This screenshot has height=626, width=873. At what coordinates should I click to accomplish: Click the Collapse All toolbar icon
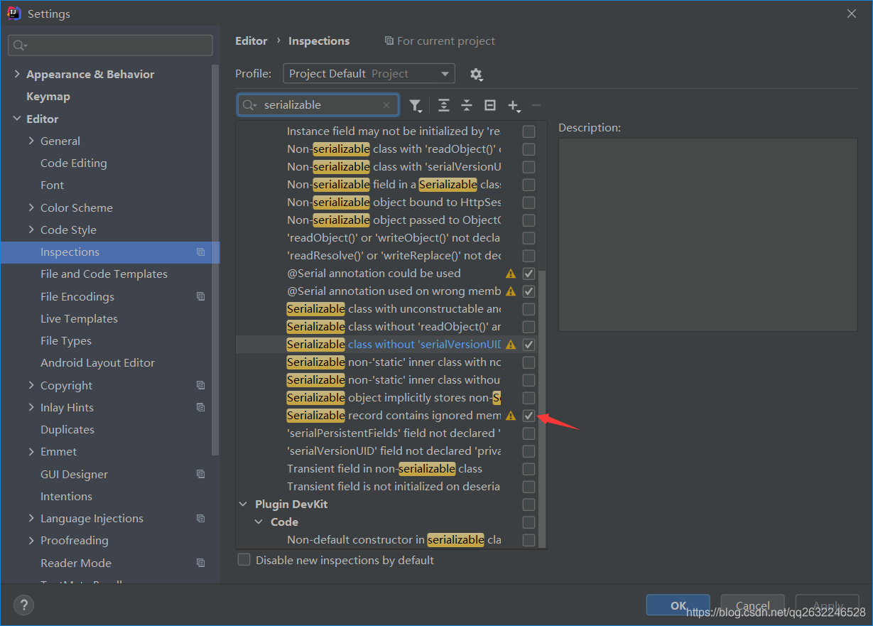(467, 105)
